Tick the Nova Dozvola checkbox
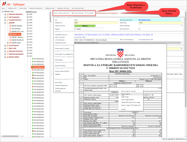The image size is (187, 142). (139, 29)
